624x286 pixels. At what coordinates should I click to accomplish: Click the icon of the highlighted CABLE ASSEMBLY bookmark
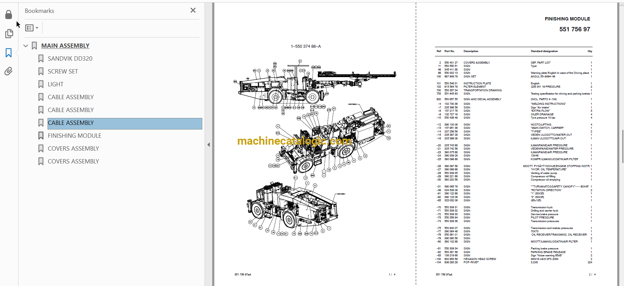click(x=41, y=123)
